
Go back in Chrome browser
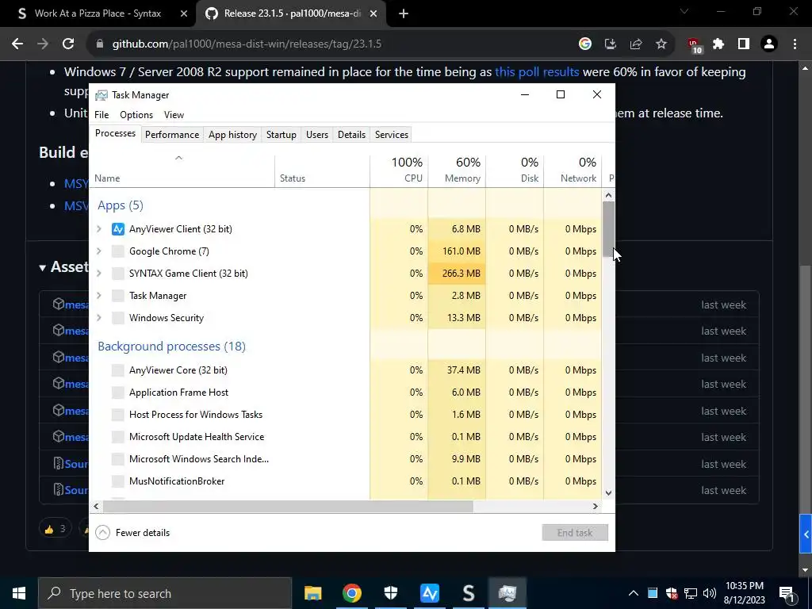[17, 44]
